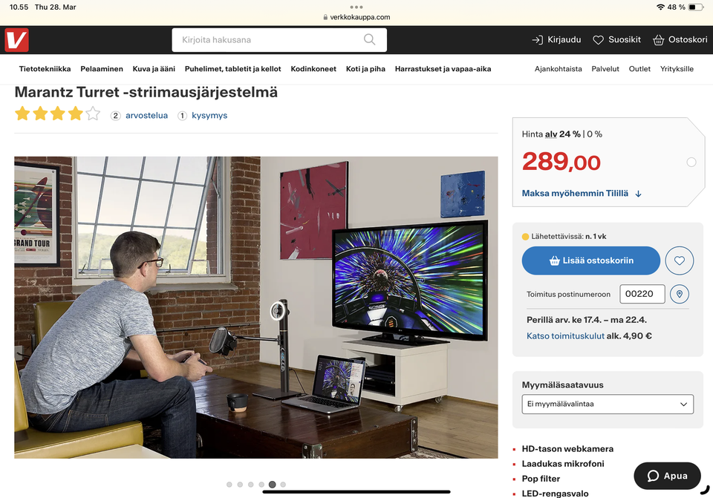This screenshot has width=713, height=498.
Task: Click the four-star rating stars
Action: pyautogui.click(x=57, y=114)
